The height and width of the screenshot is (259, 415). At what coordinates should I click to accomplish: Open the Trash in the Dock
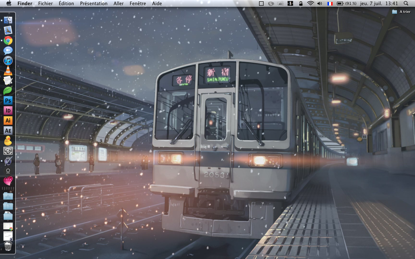click(x=8, y=246)
